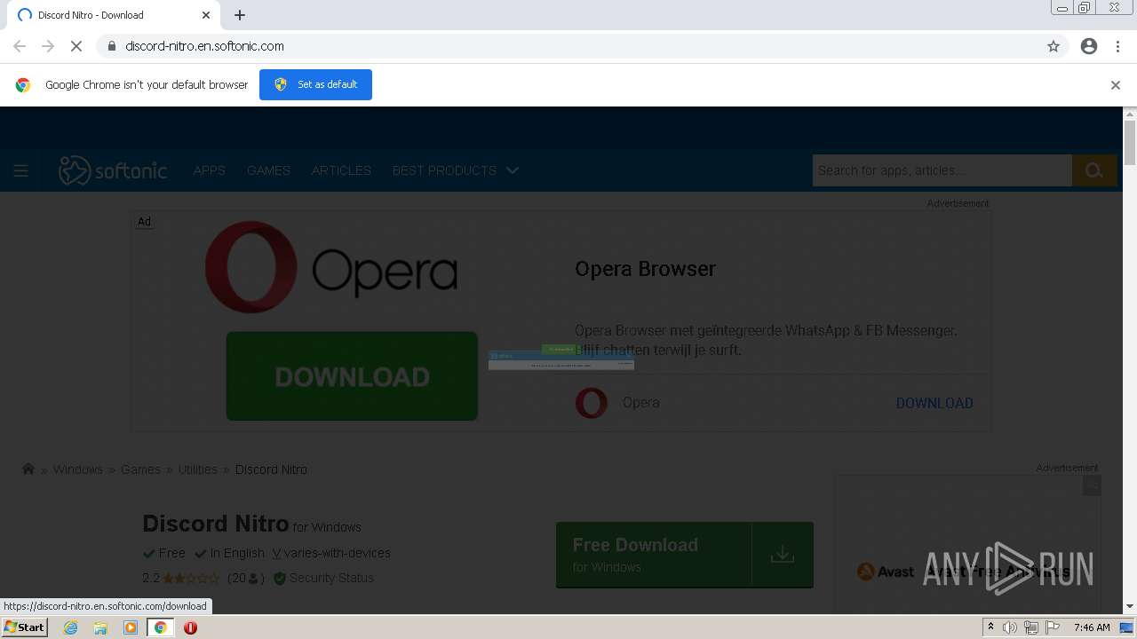Click the Ad label badge
This screenshot has width=1137, height=639.
[x=144, y=222]
